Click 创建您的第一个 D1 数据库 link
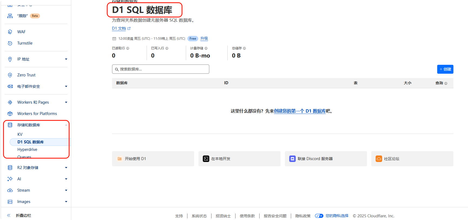This screenshot has height=220, width=468. pyautogui.click(x=300, y=111)
